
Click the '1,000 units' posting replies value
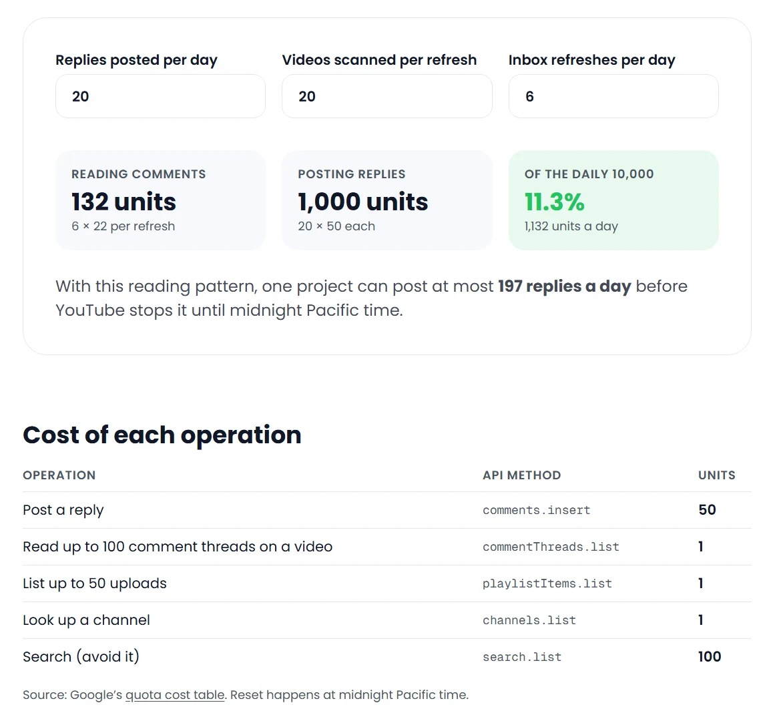click(363, 202)
